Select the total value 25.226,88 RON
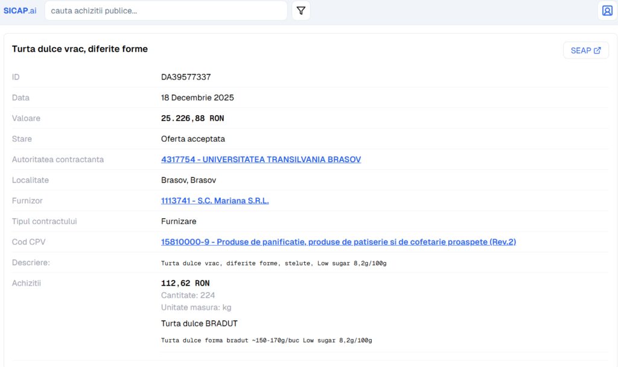Viewport: 618px width, 367px height. pos(193,119)
